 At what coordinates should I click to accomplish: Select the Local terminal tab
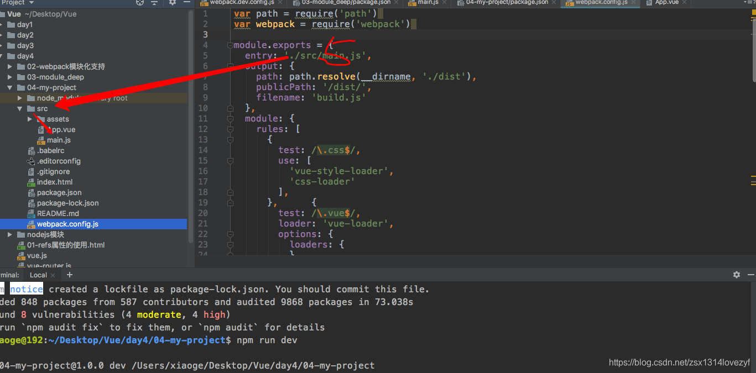(38, 275)
